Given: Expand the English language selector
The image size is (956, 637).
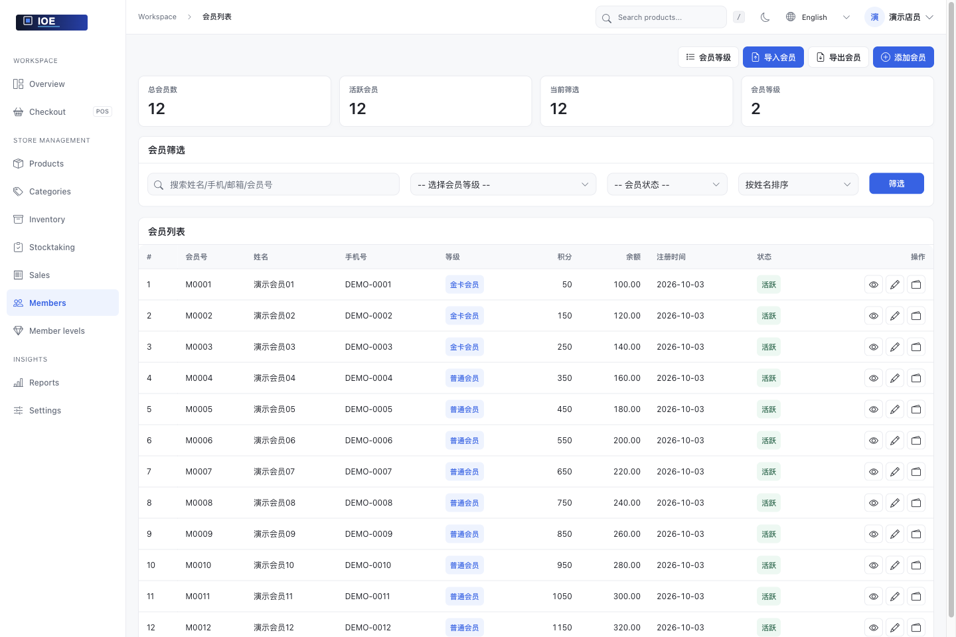Looking at the screenshot, I should coord(818,17).
